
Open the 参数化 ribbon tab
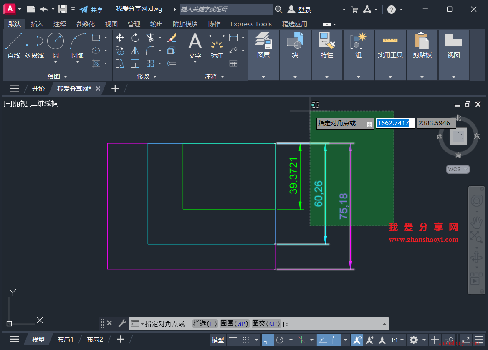[85, 24]
